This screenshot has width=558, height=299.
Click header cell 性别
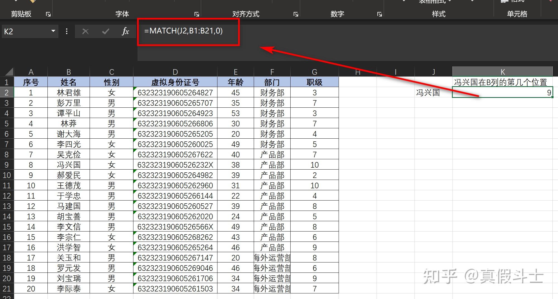(x=112, y=82)
